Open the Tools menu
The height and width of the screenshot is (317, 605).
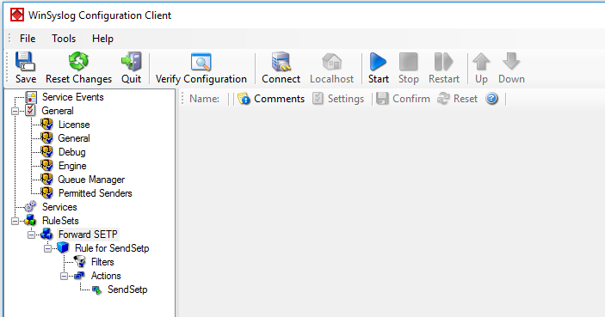pyautogui.click(x=64, y=39)
